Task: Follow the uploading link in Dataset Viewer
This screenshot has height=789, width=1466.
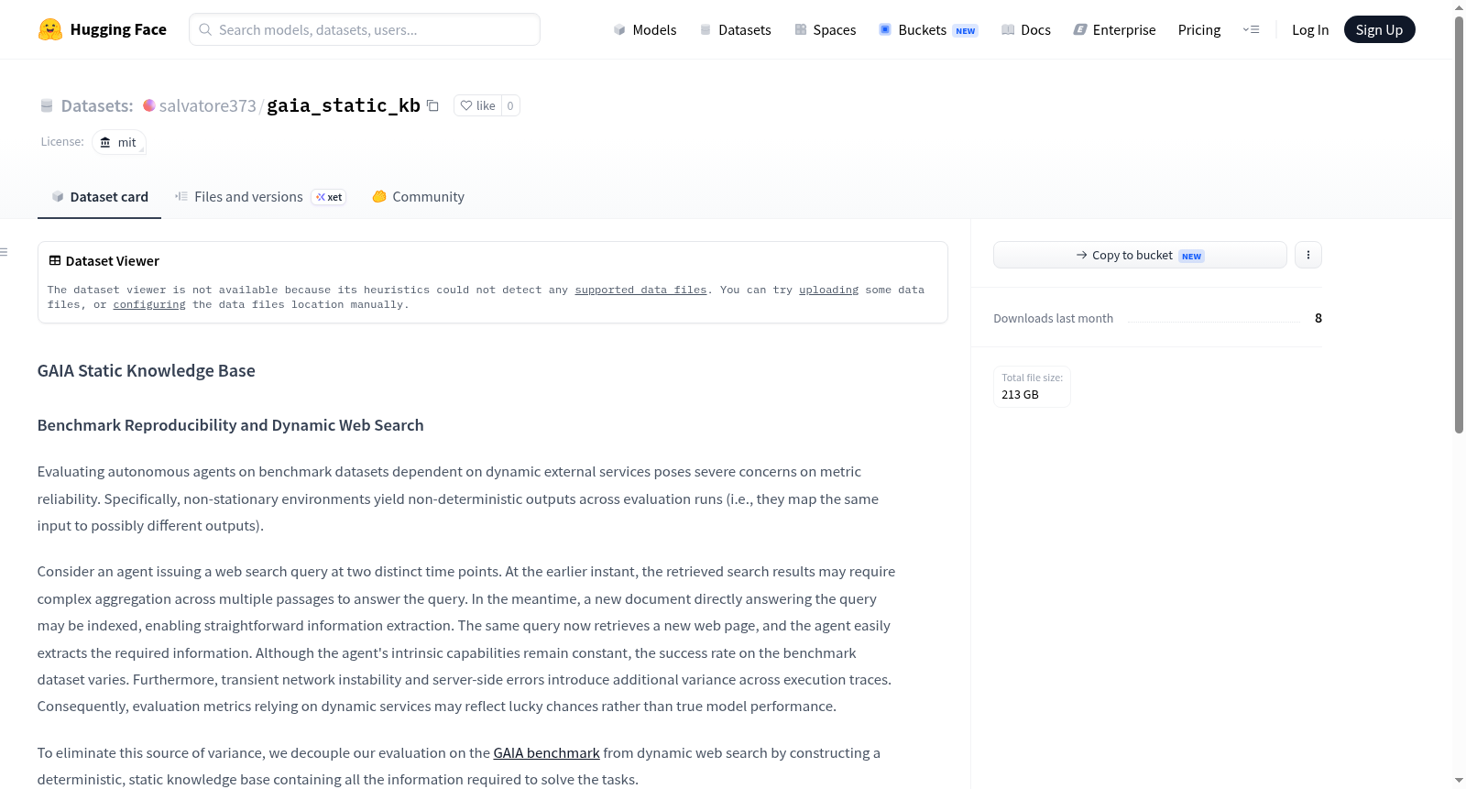Action: coord(828,290)
